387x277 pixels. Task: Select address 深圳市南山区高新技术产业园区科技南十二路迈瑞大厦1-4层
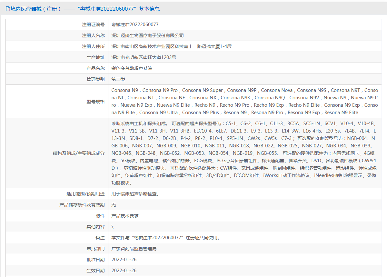(x=172, y=46)
